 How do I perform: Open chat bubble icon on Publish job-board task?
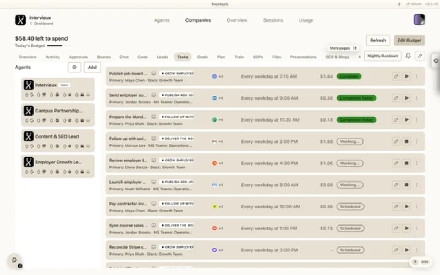pyautogui.click(x=153, y=73)
